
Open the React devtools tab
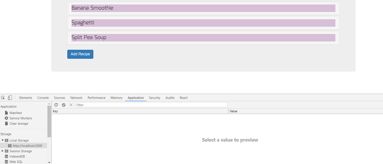coord(184,98)
